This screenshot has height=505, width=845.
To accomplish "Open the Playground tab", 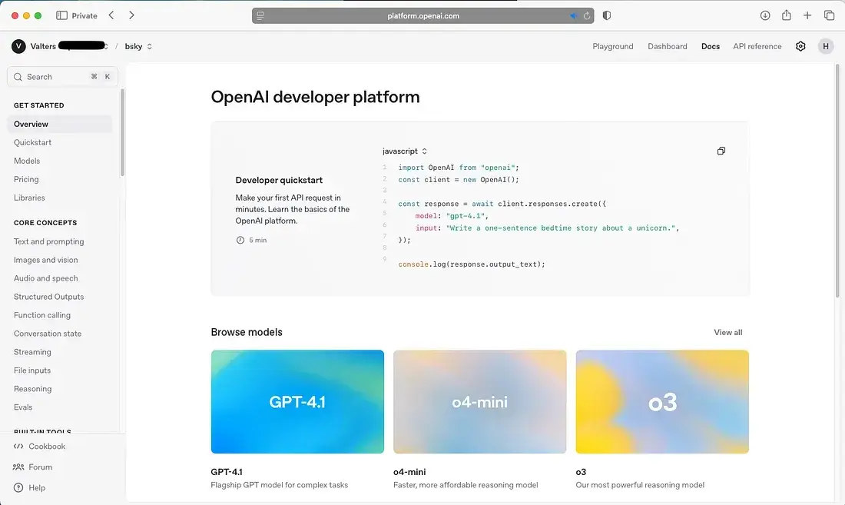I will (613, 46).
